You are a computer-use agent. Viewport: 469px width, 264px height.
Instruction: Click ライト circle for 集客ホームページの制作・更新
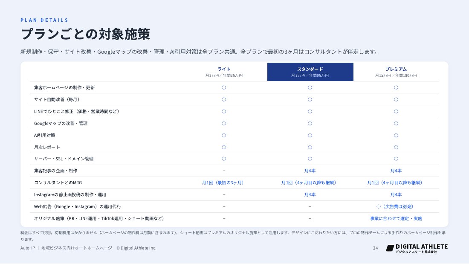tap(224, 87)
